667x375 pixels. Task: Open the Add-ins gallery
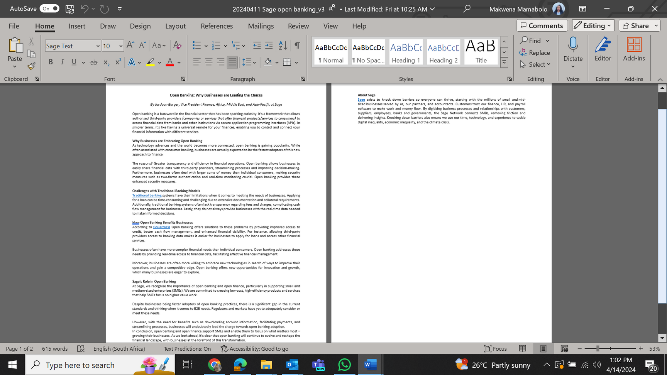pos(634,49)
